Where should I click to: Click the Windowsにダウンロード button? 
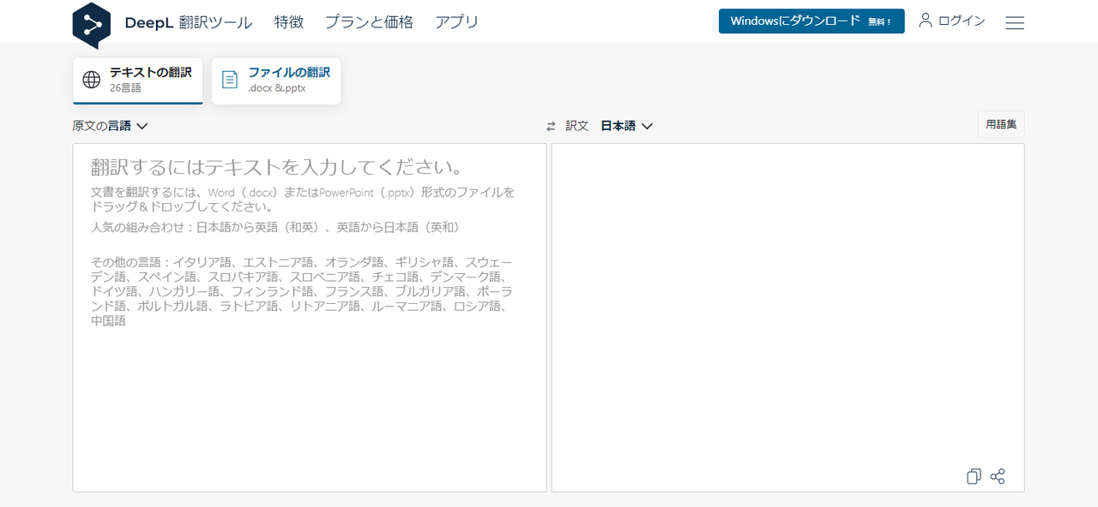[811, 21]
